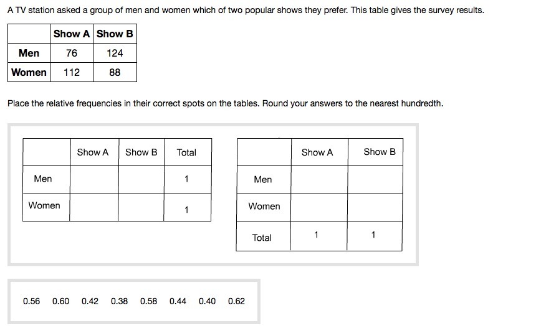Click the 124 value in survey table

(x=115, y=53)
